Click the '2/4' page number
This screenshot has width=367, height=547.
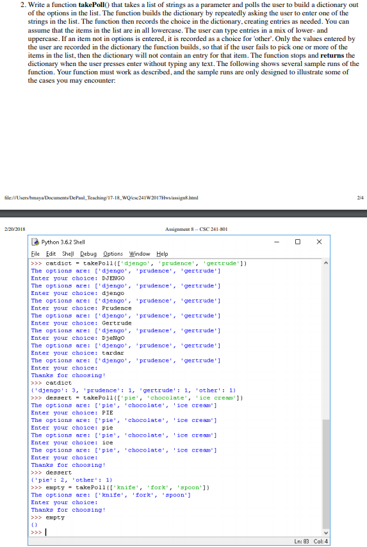point(361,198)
